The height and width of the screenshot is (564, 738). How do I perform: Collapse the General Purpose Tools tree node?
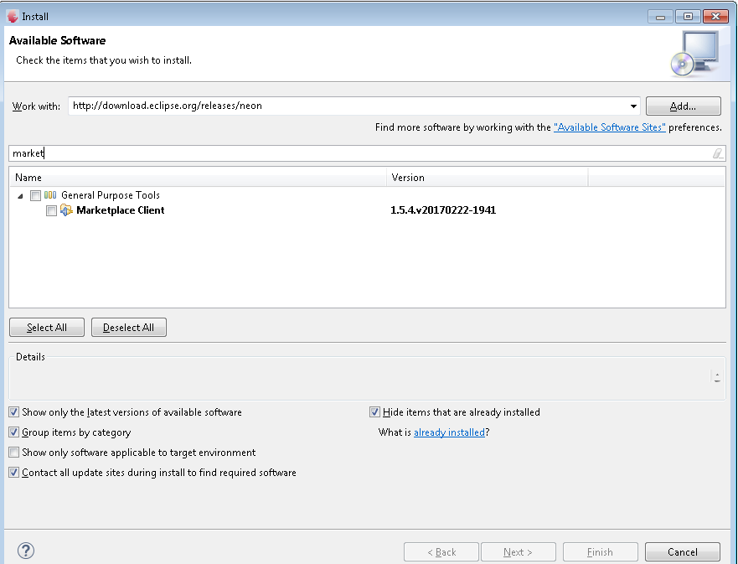pos(20,194)
